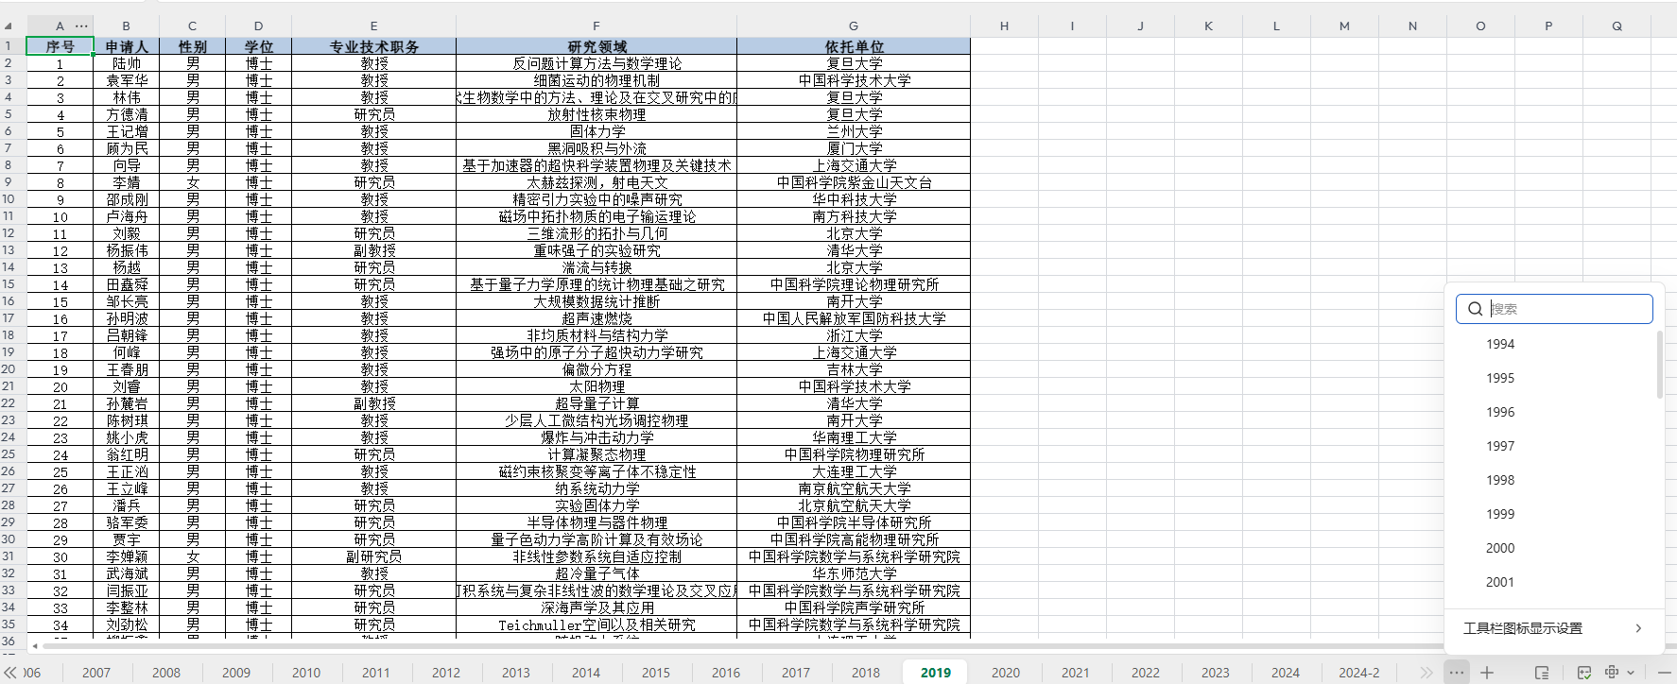
Task: Zoom out with the minus button
Action: pyautogui.click(x=1665, y=673)
